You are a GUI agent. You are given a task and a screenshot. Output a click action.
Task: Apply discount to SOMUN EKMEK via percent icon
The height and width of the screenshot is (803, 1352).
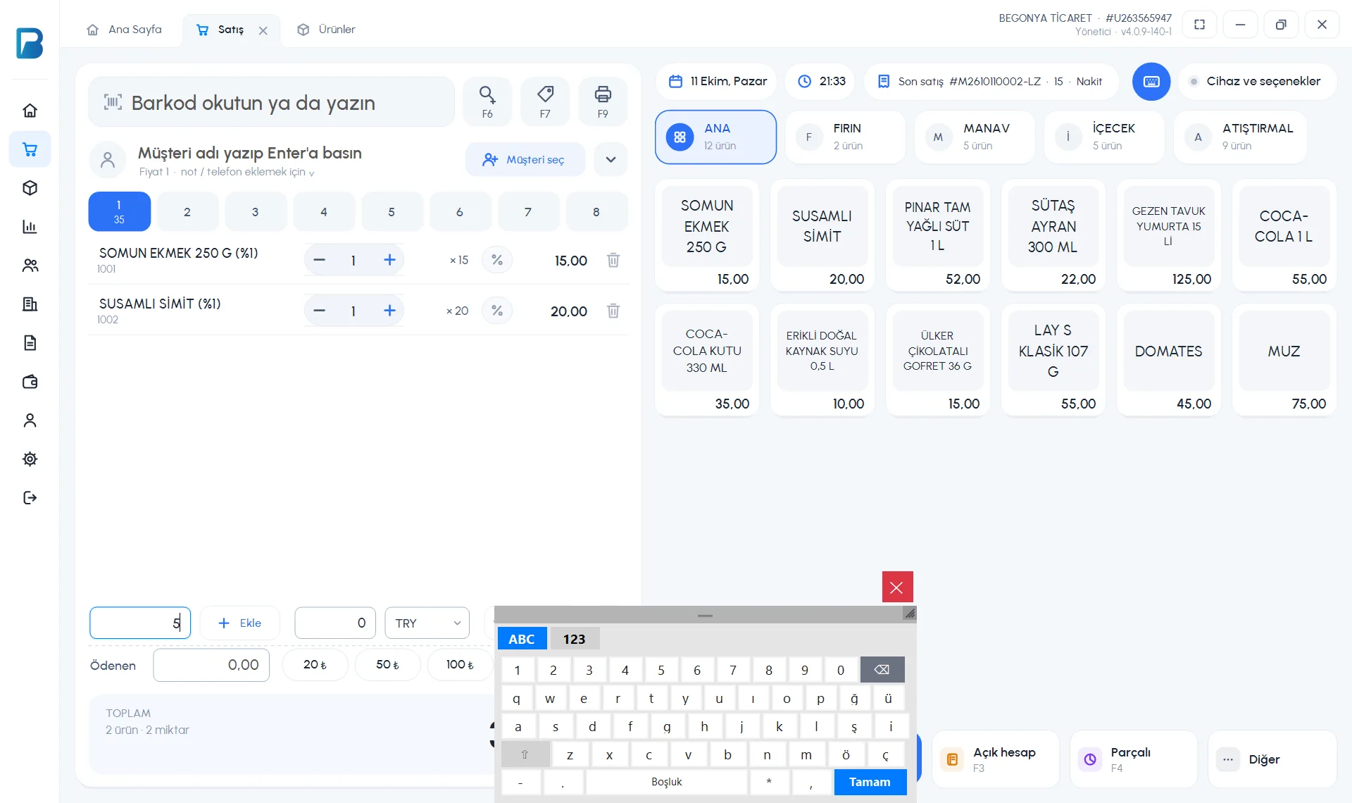pyautogui.click(x=497, y=260)
